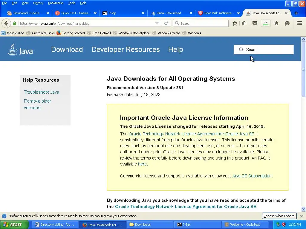306x229 pixels.
Task: Open the downloads progress icon
Action: coord(266,23)
